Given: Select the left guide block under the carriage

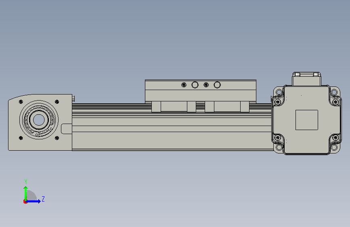Looking at the screenshot, I should point(174,107).
